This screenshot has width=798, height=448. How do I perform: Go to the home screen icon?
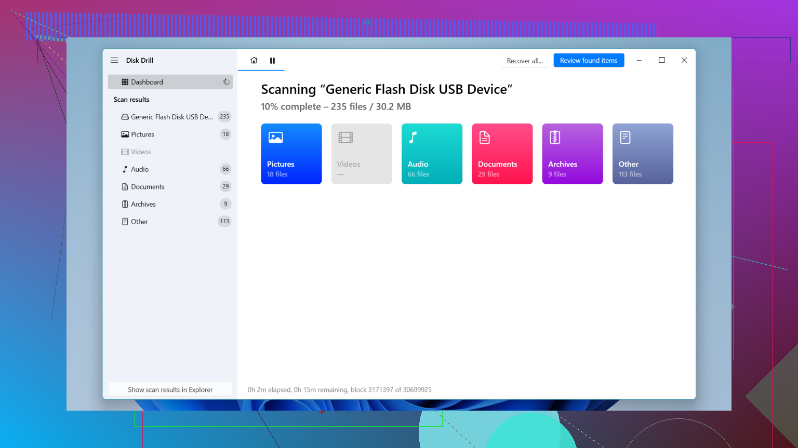[254, 60]
